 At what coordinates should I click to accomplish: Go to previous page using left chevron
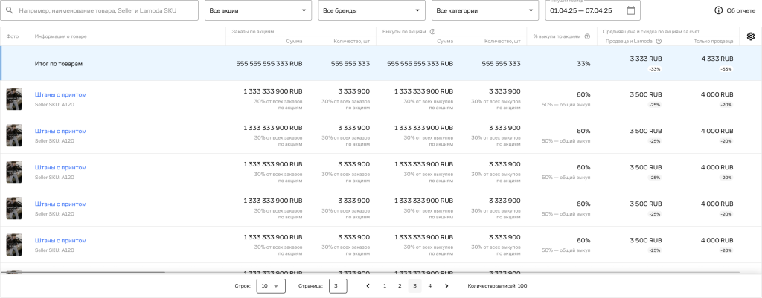368,285
